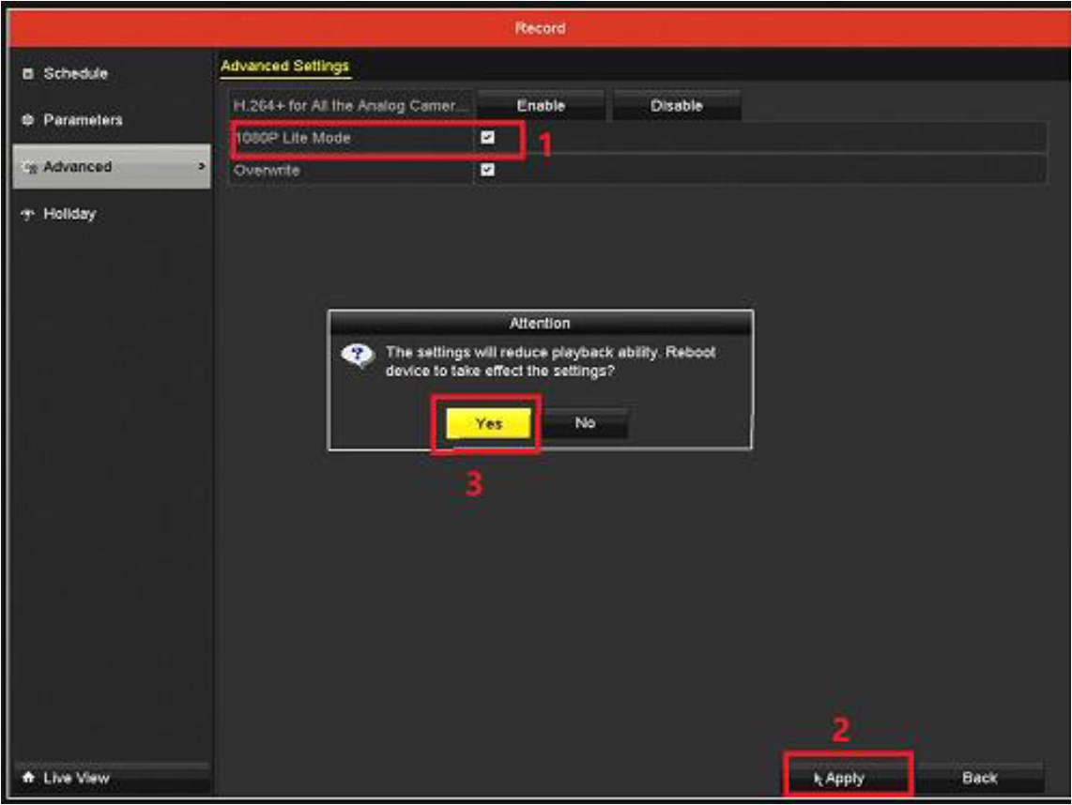This screenshot has height=805, width=1072.
Task: Click the Parameters gear icon
Action: pyautogui.click(x=26, y=121)
